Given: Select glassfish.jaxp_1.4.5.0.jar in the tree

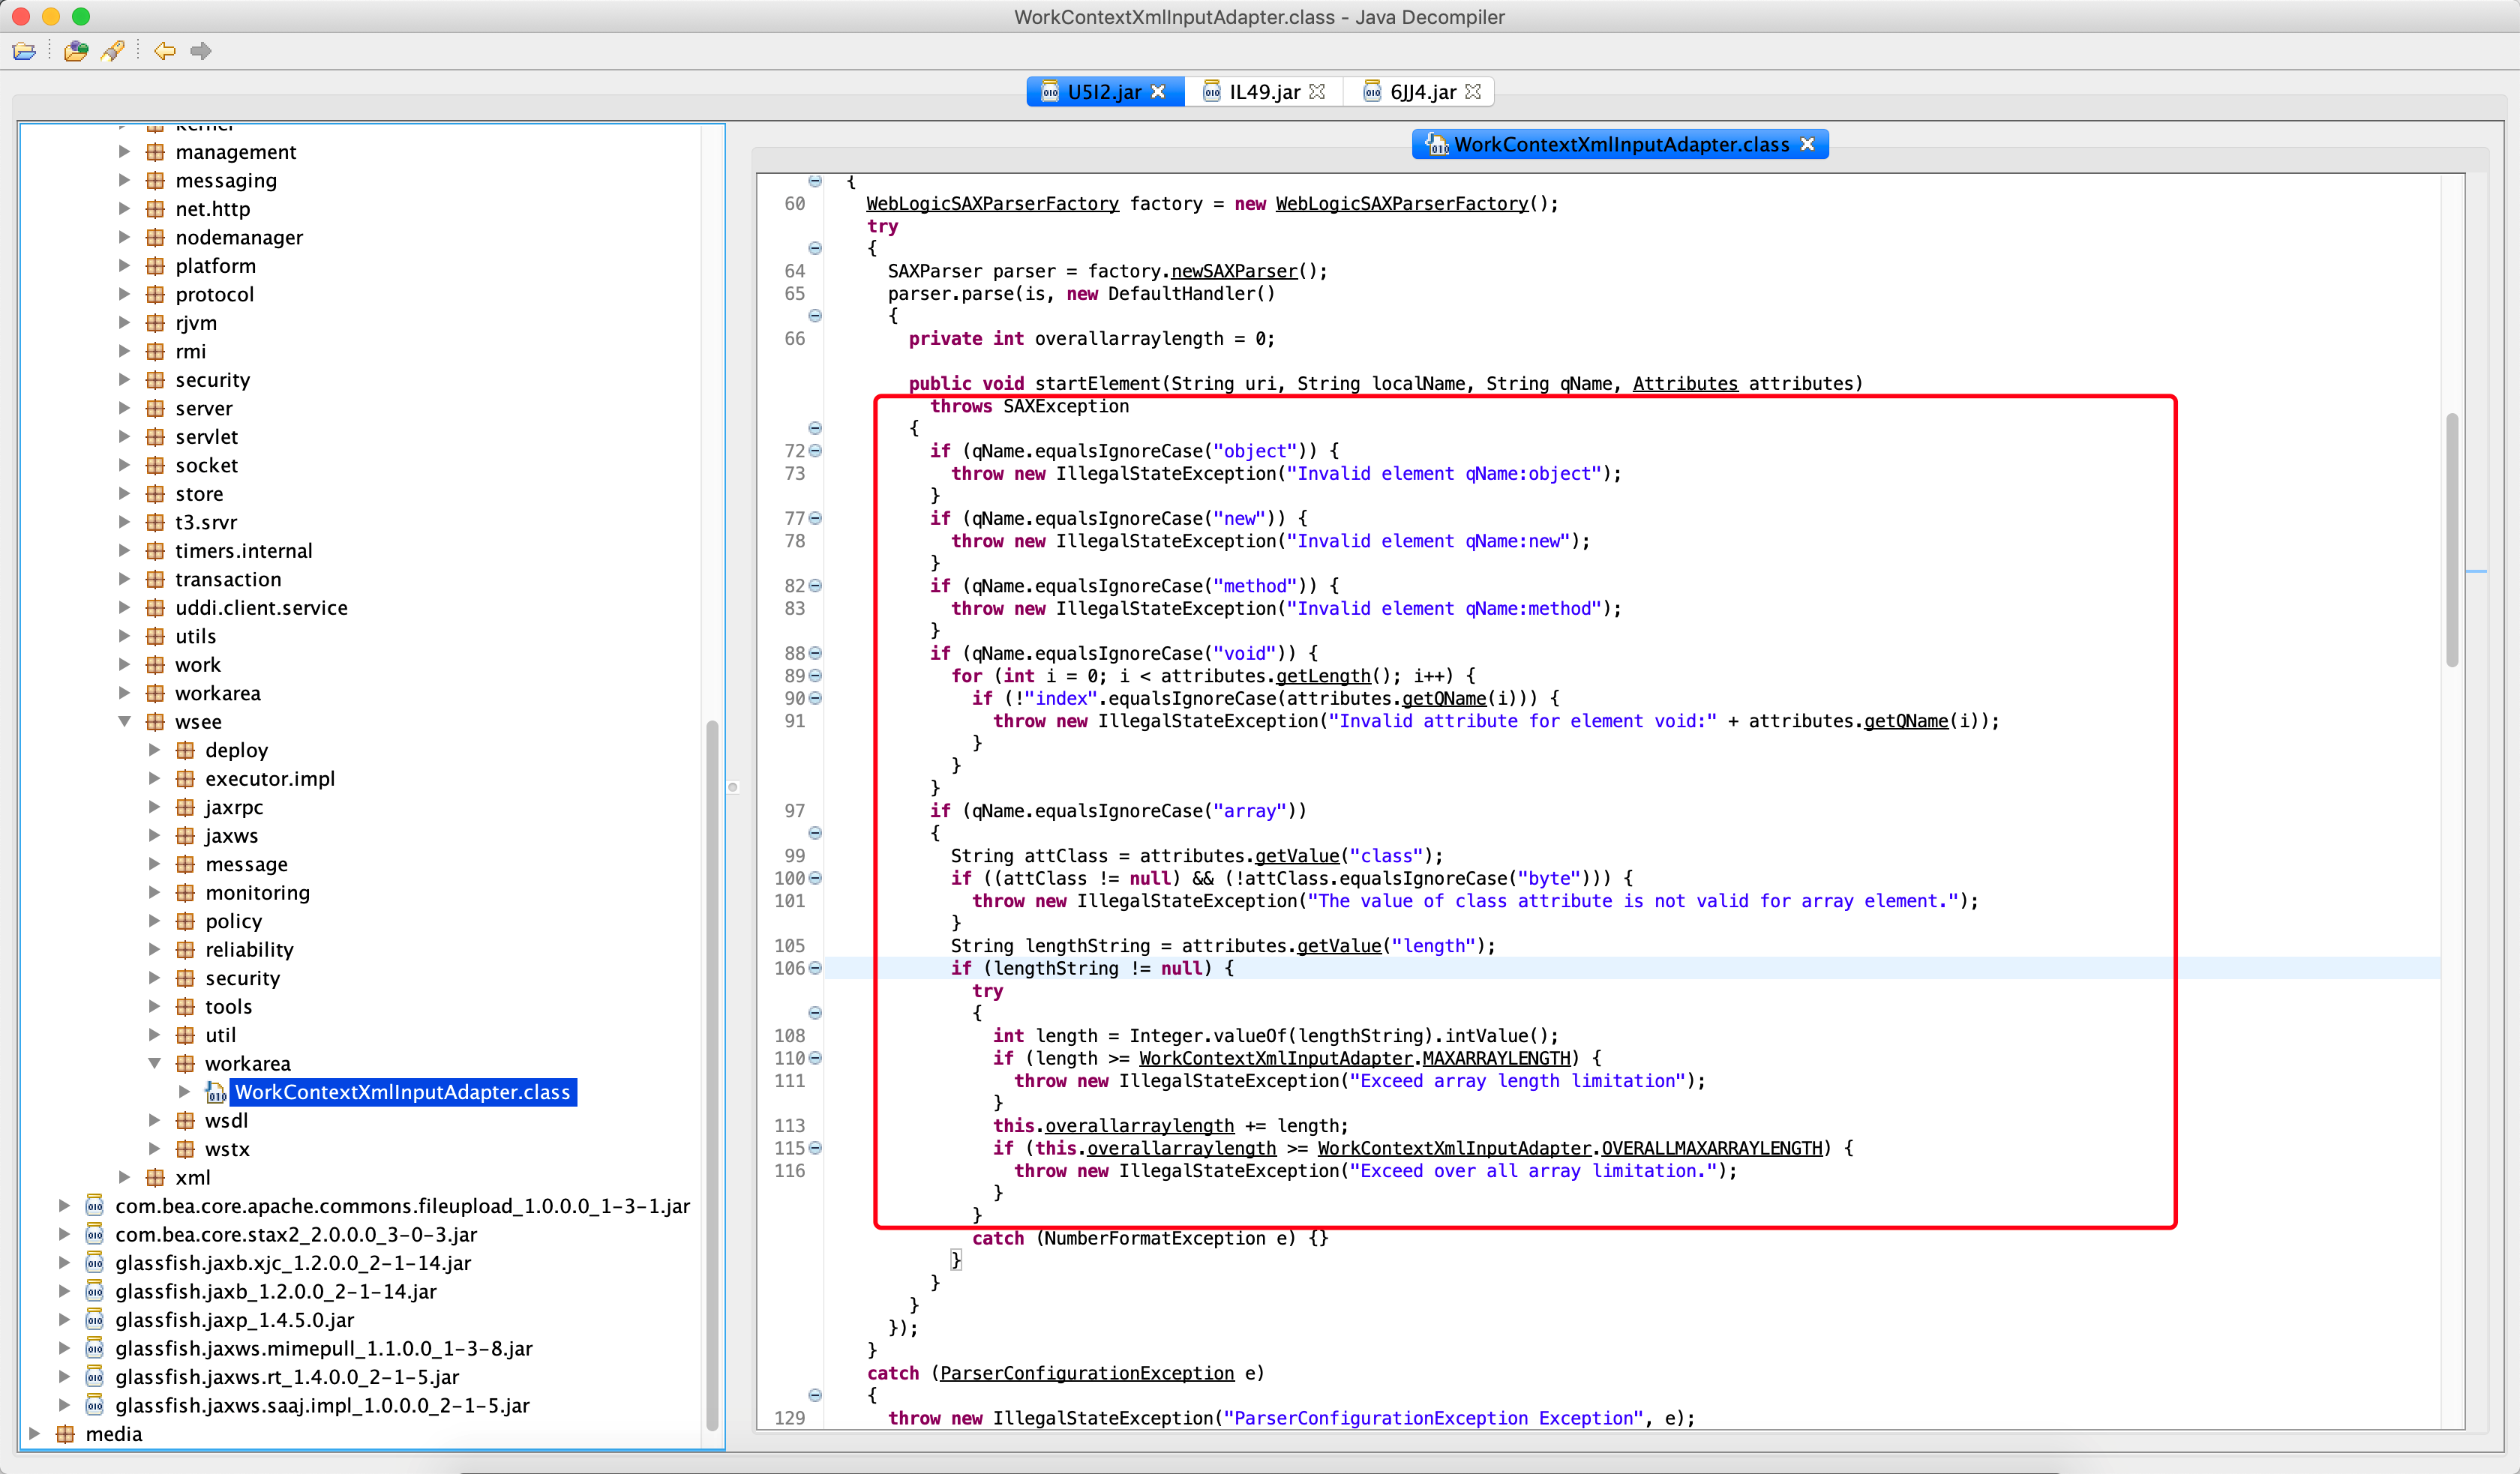Looking at the screenshot, I should pos(234,1320).
